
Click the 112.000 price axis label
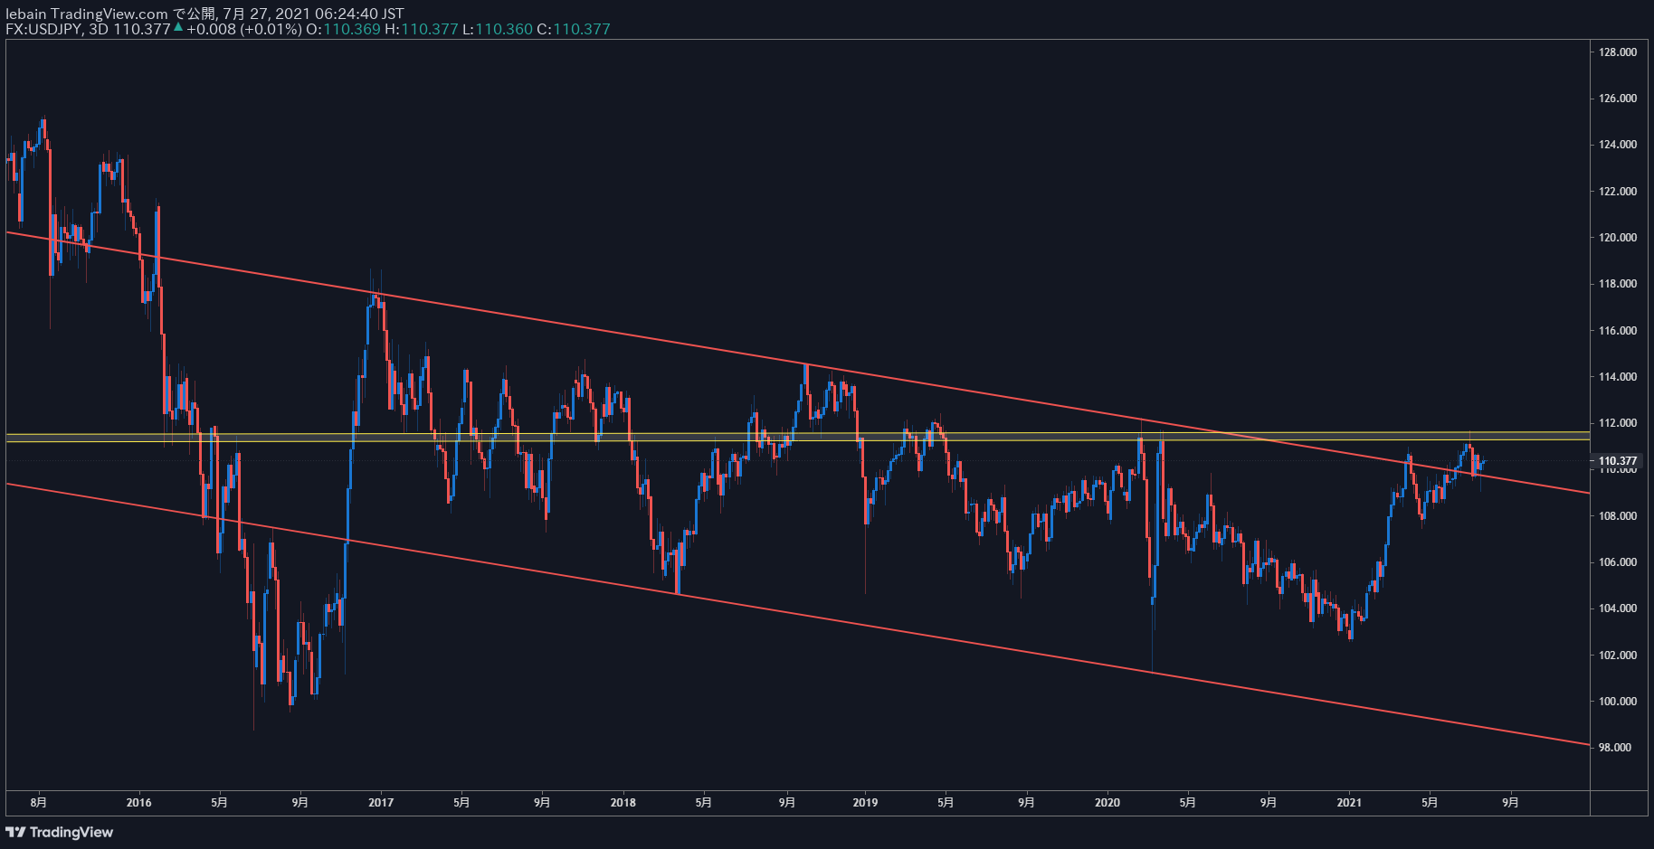(x=1618, y=423)
